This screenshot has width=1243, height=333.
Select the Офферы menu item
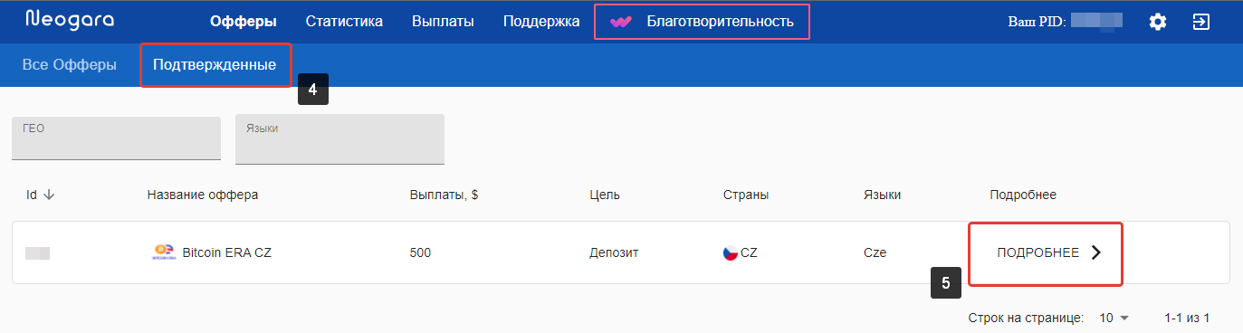point(243,22)
